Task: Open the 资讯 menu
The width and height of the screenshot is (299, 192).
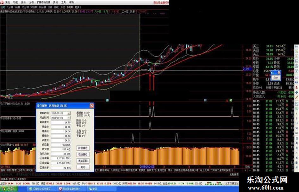Action: coord(55,2)
